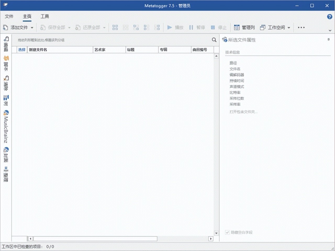This screenshot has width=335, height=251.
Task: Open the 文件 menu tab
Action: coord(9,16)
